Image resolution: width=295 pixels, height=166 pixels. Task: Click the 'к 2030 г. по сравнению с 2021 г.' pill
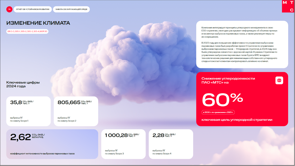(218, 112)
